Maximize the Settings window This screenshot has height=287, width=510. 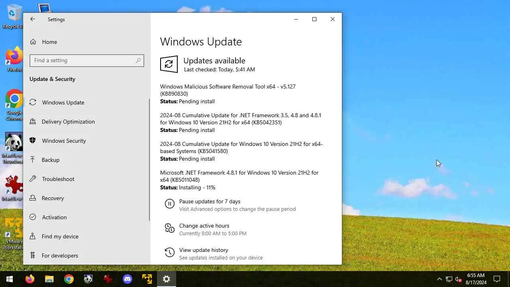click(x=314, y=19)
